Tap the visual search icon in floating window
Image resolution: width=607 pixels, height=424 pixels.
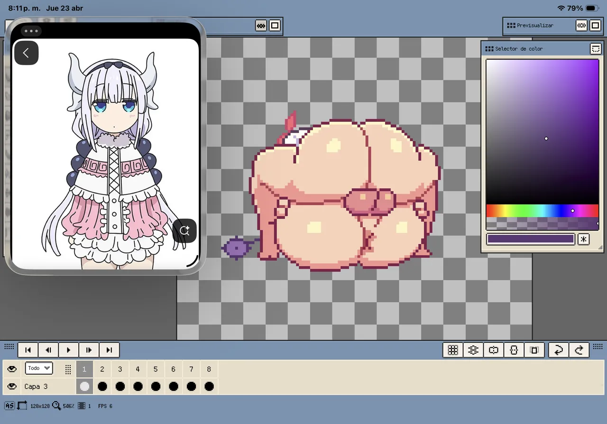coord(184,231)
